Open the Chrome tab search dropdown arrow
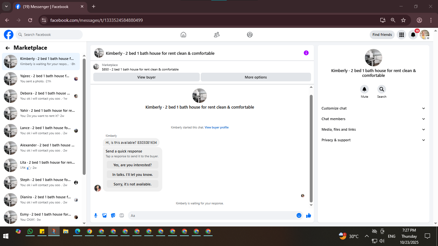Screen dimensions: 438x246 coord(6,6)
